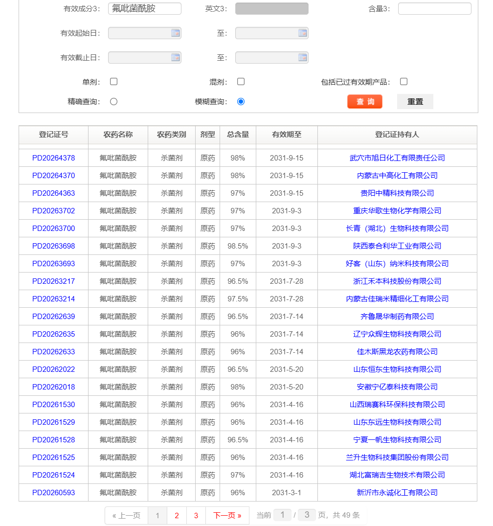Viewport: 493px width, 526px height.
Task: Select the 精确查询 radio button
Action: (x=113, y=102)
